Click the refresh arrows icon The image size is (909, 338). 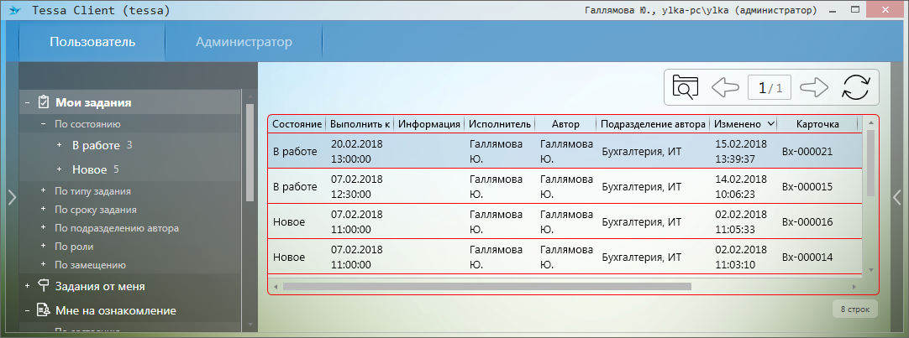point(855,87)
